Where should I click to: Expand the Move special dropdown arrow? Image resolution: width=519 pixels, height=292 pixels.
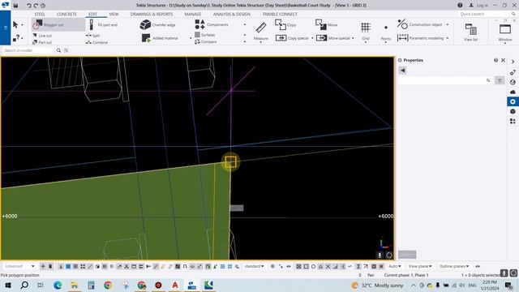point(353,38)
